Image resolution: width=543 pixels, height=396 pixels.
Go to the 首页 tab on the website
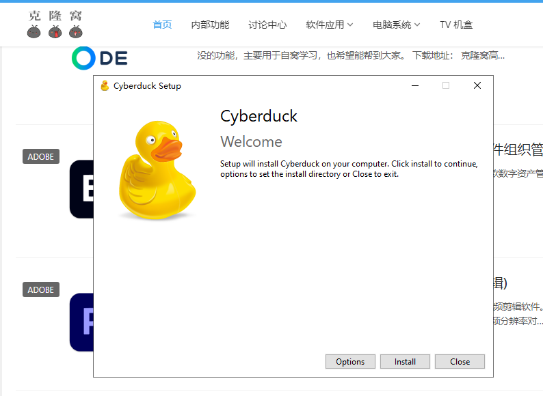(162, 25)
